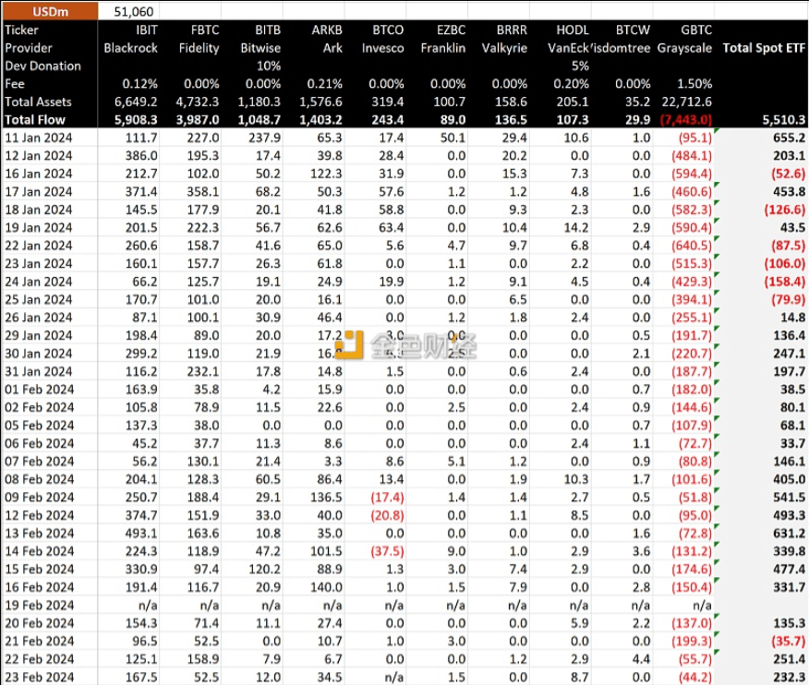Select the Grayscale provider cell
This screenshot has height=685, width=809.
tap(684, 47)
